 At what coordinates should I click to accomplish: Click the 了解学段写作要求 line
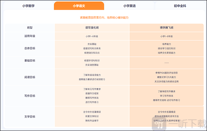click(167, 91)
